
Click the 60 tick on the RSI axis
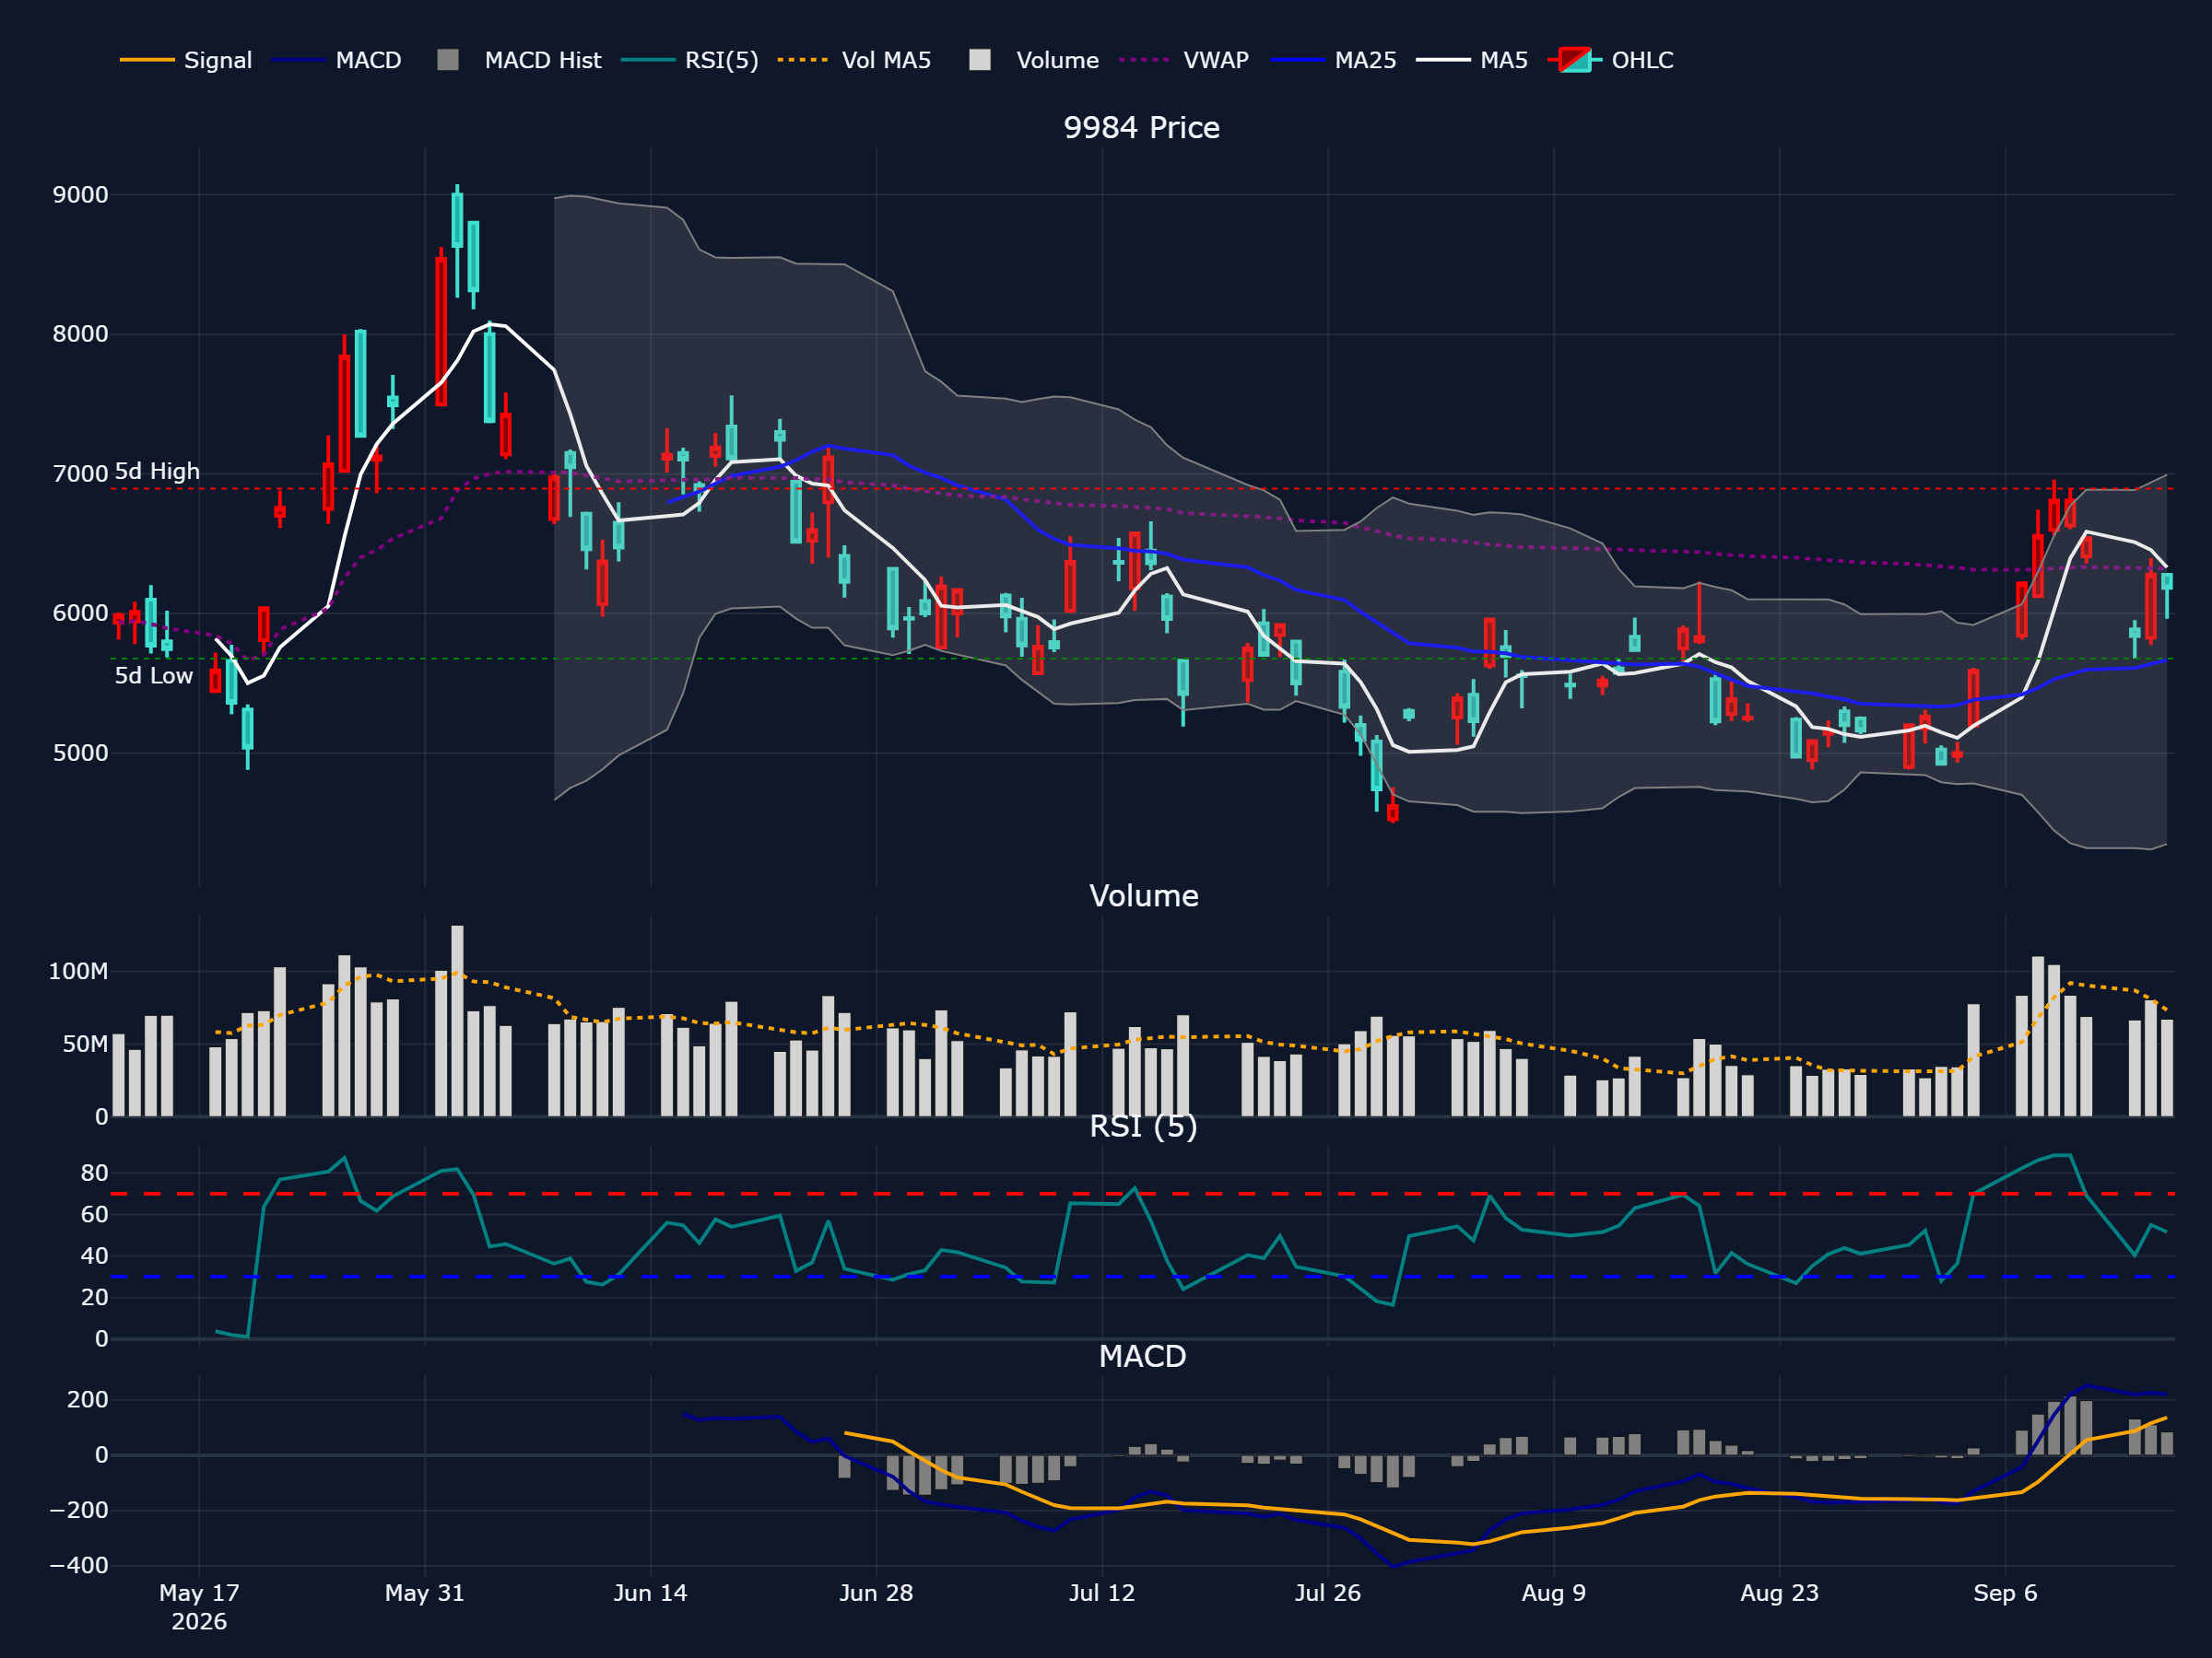[x=94, y=1214]
